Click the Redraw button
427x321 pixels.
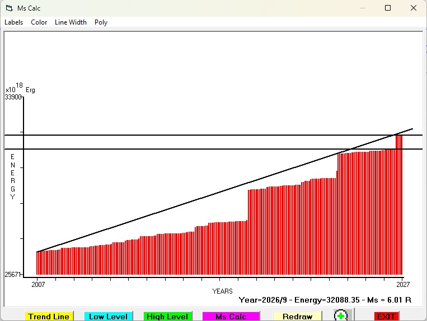297,317
